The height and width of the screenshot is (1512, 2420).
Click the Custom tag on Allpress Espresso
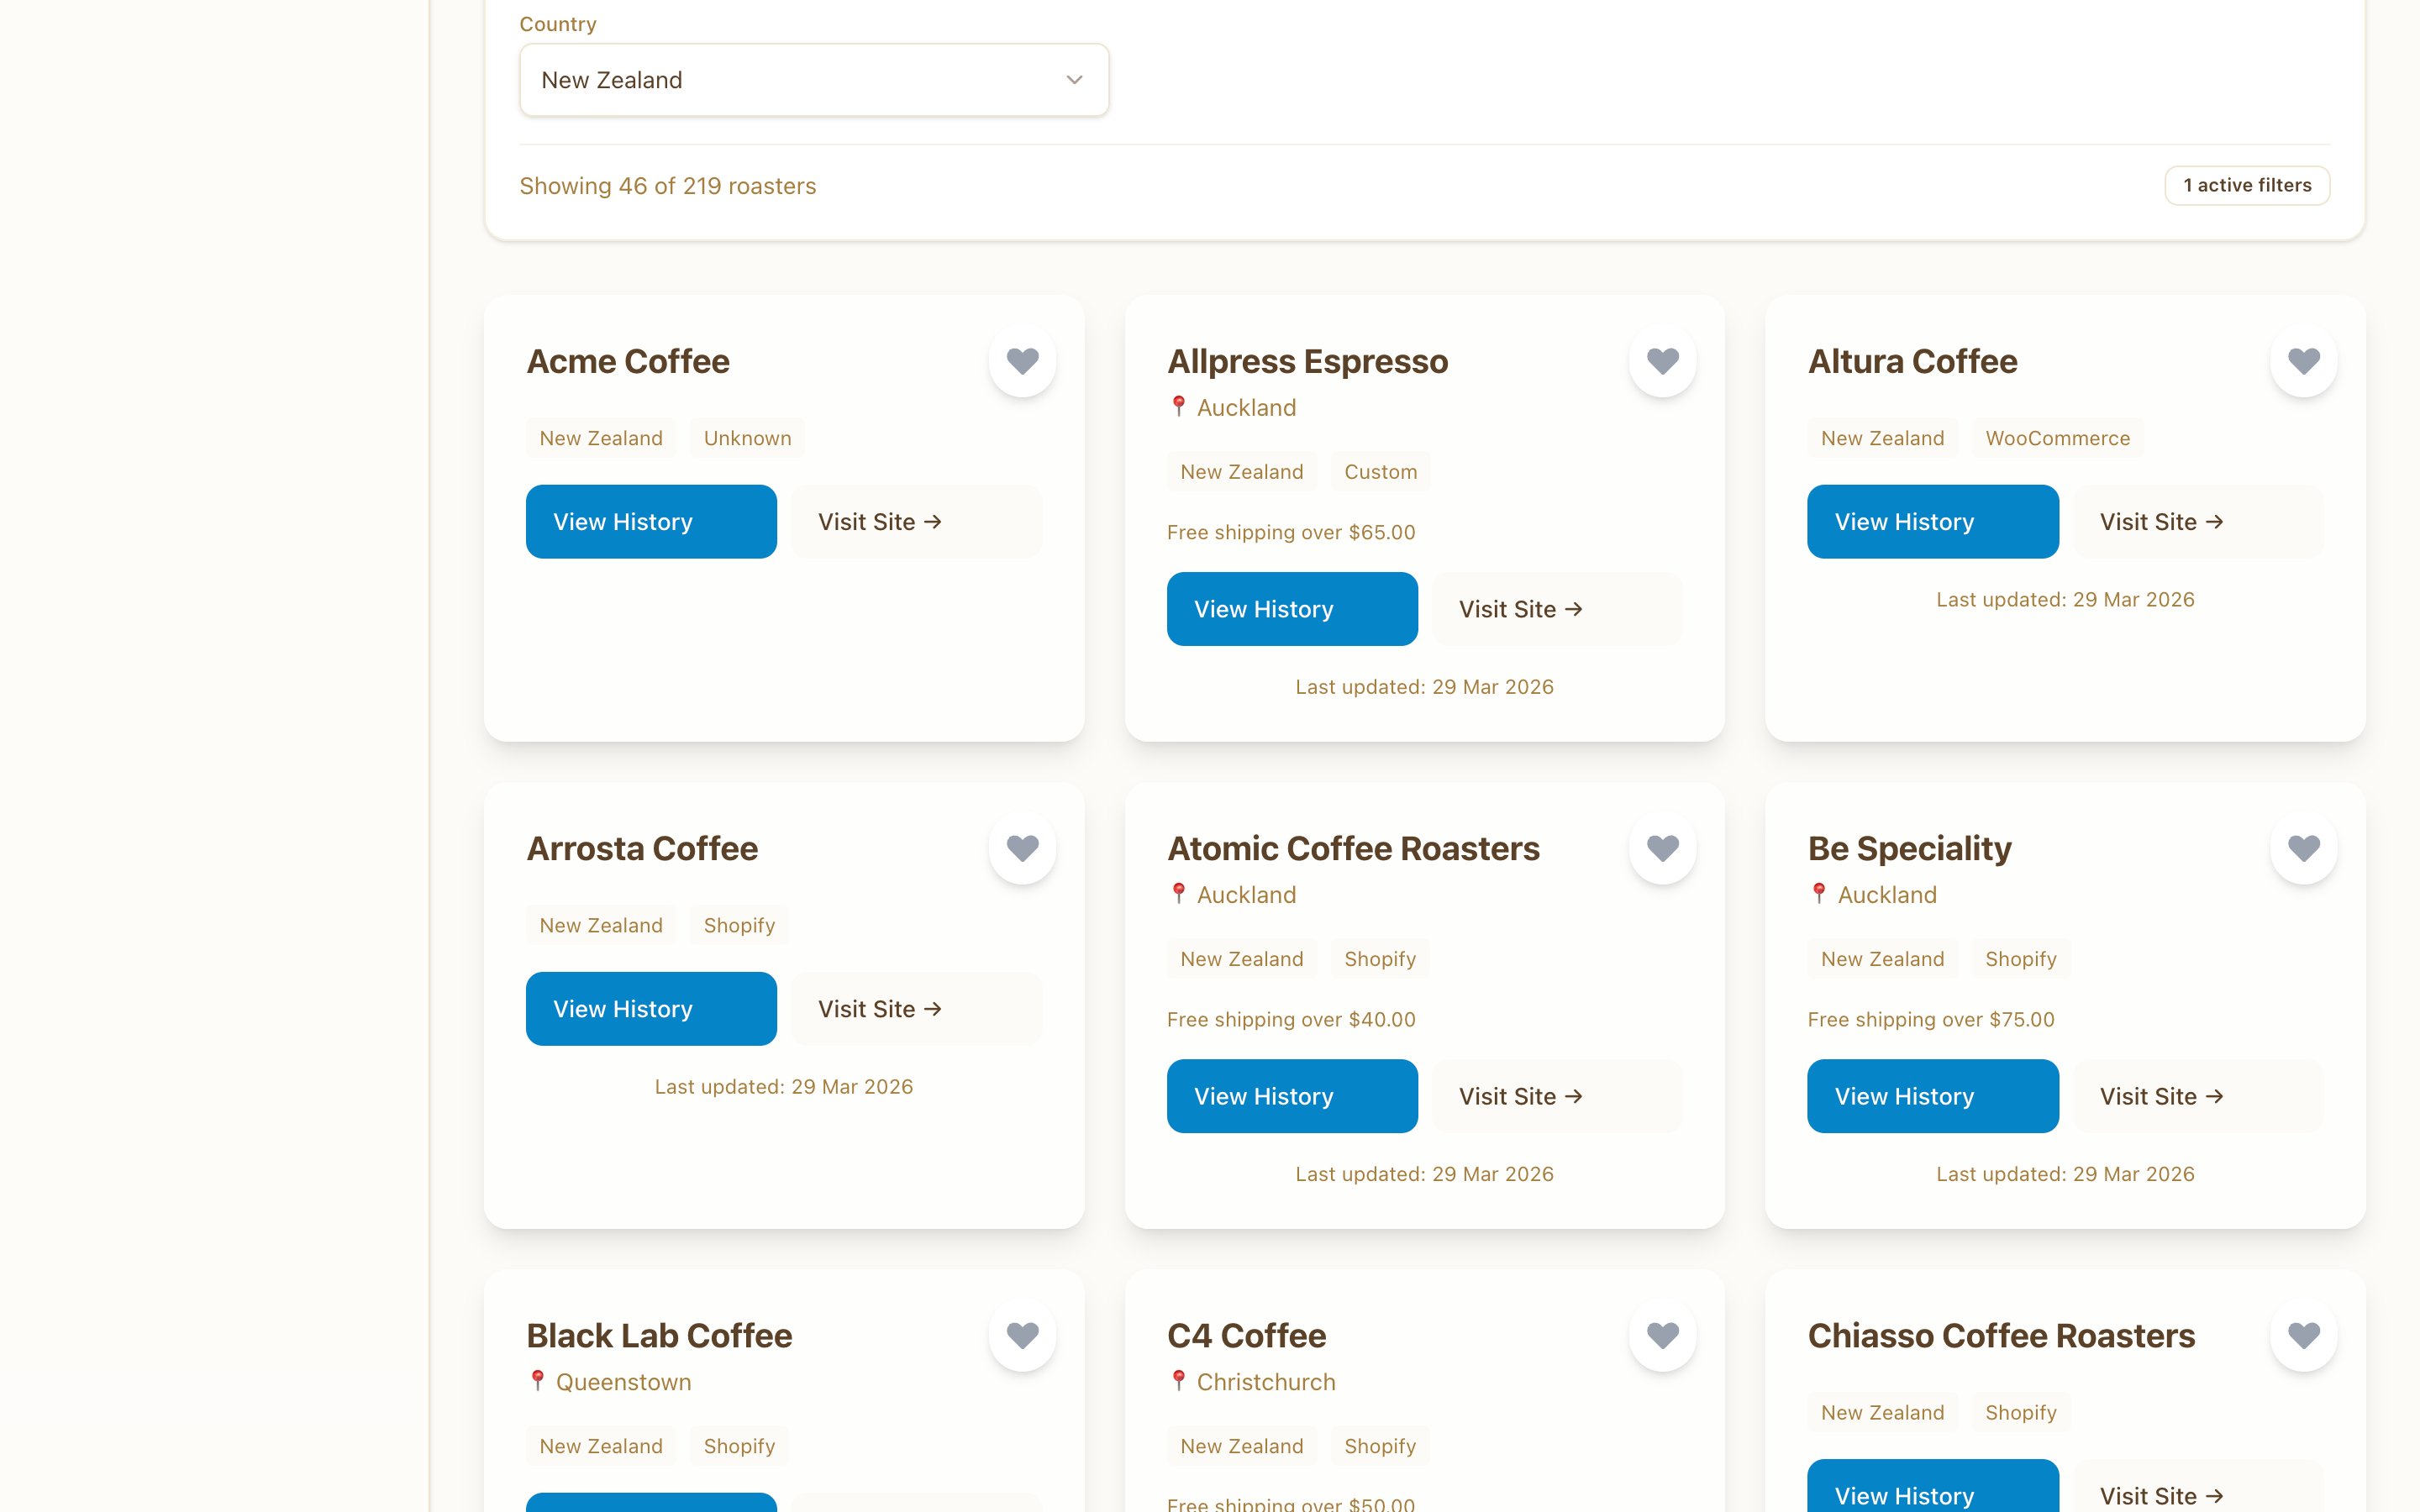[x=1380, y=471]
